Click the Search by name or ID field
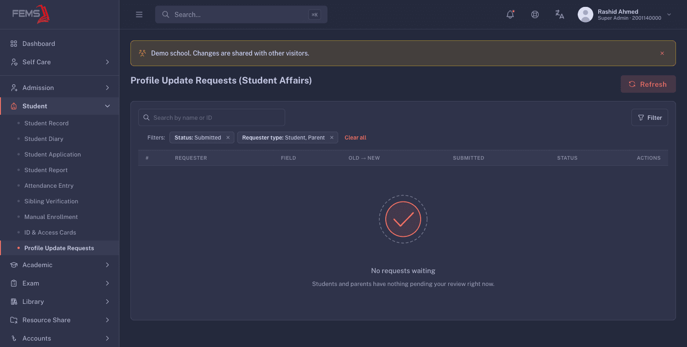687x347 pixels. click(x=212, y=118)
